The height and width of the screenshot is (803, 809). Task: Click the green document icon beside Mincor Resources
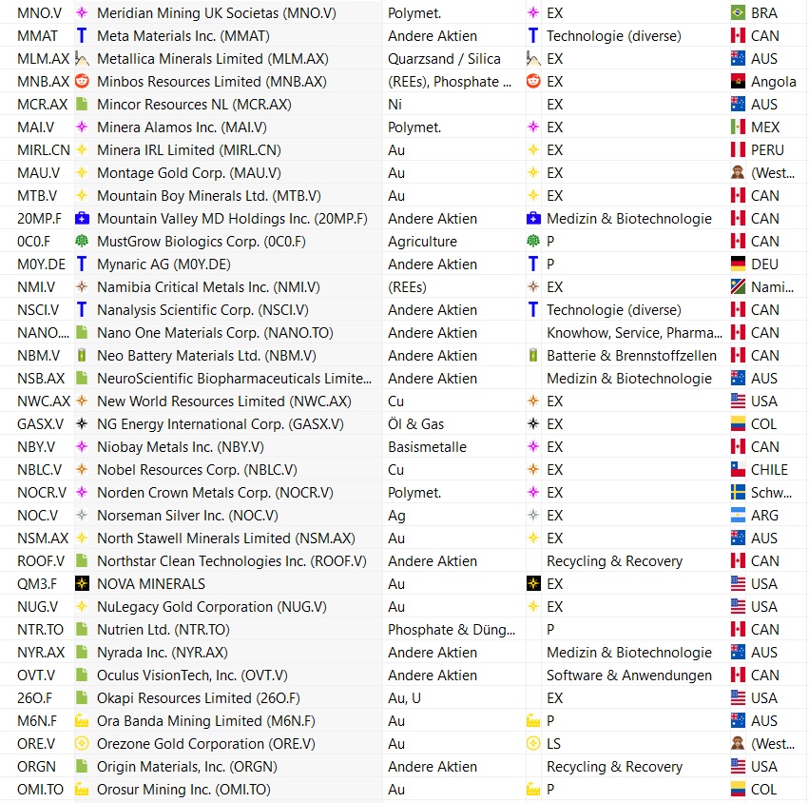tap(82, 105)
